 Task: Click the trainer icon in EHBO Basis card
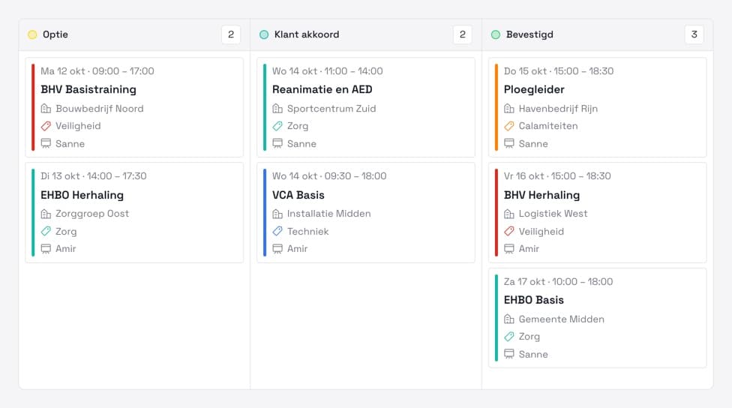click(508, 354)
